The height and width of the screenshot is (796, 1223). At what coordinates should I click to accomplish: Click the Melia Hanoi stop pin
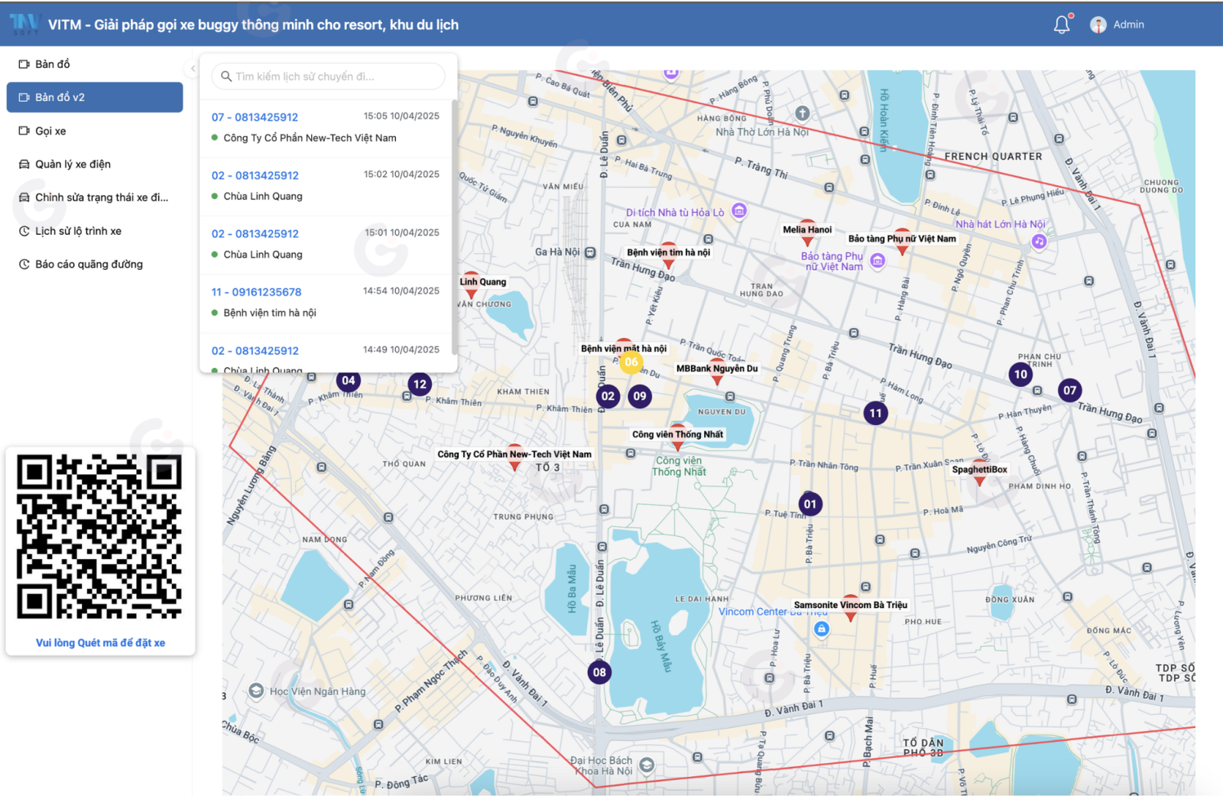pos(807,232)
